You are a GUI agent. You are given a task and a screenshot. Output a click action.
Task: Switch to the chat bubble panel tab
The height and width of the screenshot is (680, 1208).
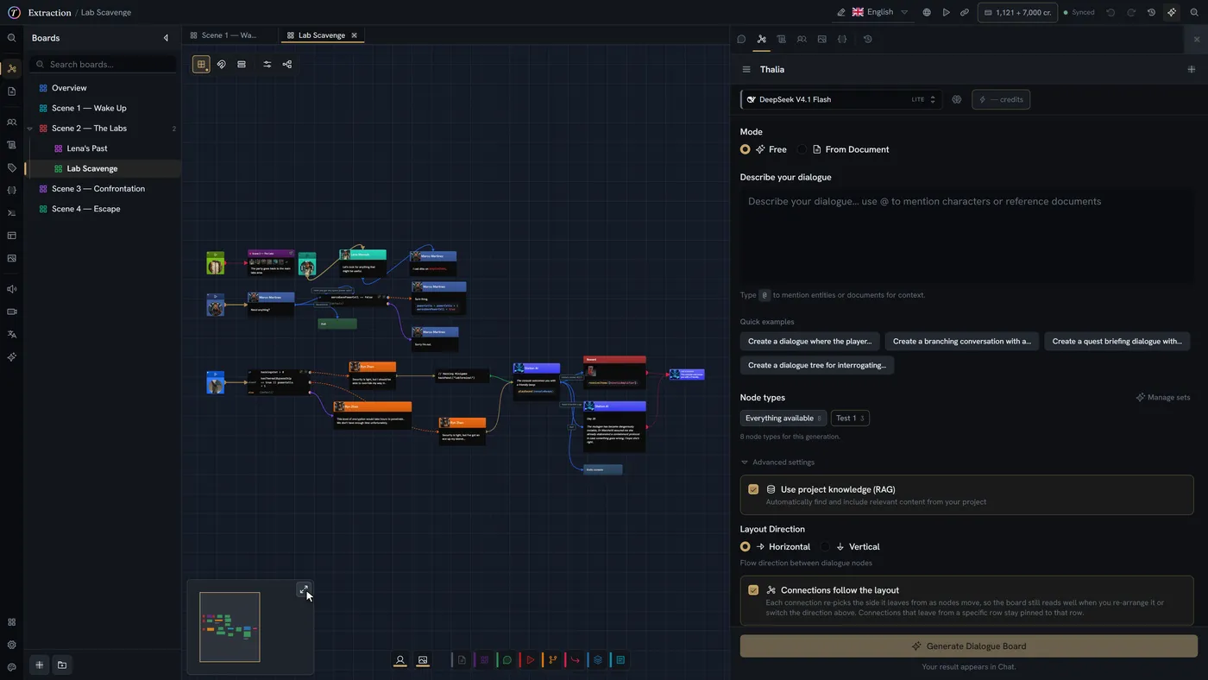741,39
